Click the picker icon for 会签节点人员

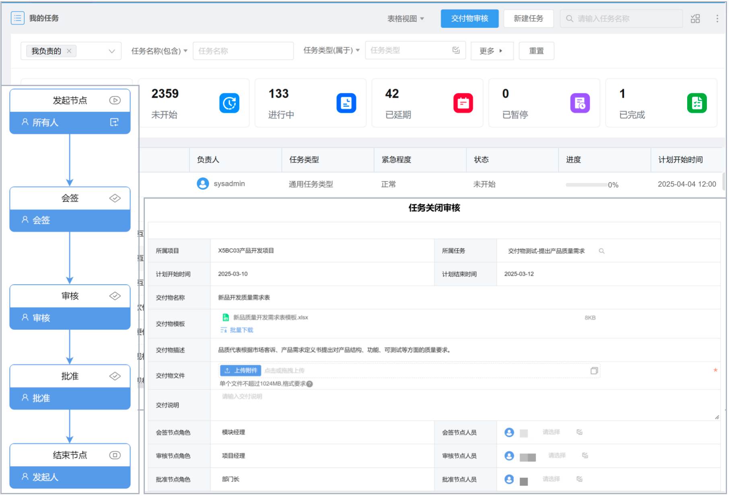(579, 432)
